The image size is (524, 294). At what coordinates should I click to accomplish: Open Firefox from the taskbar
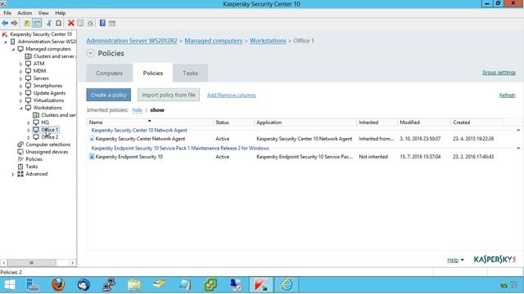click(58, 285)
